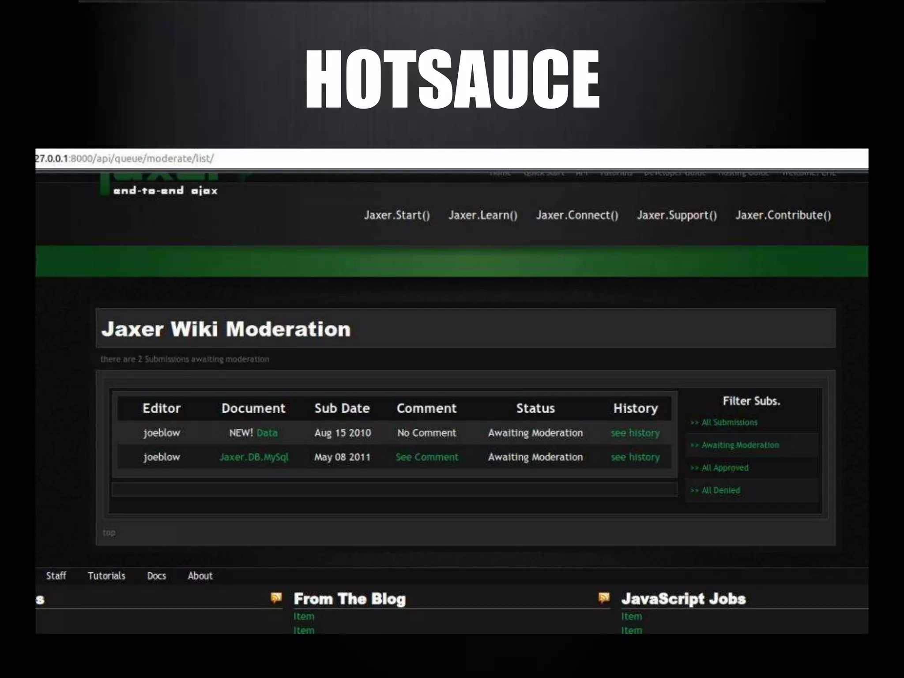Open the Docs footer tab
This screenshot has height=678, width=904.
(156, 576)
